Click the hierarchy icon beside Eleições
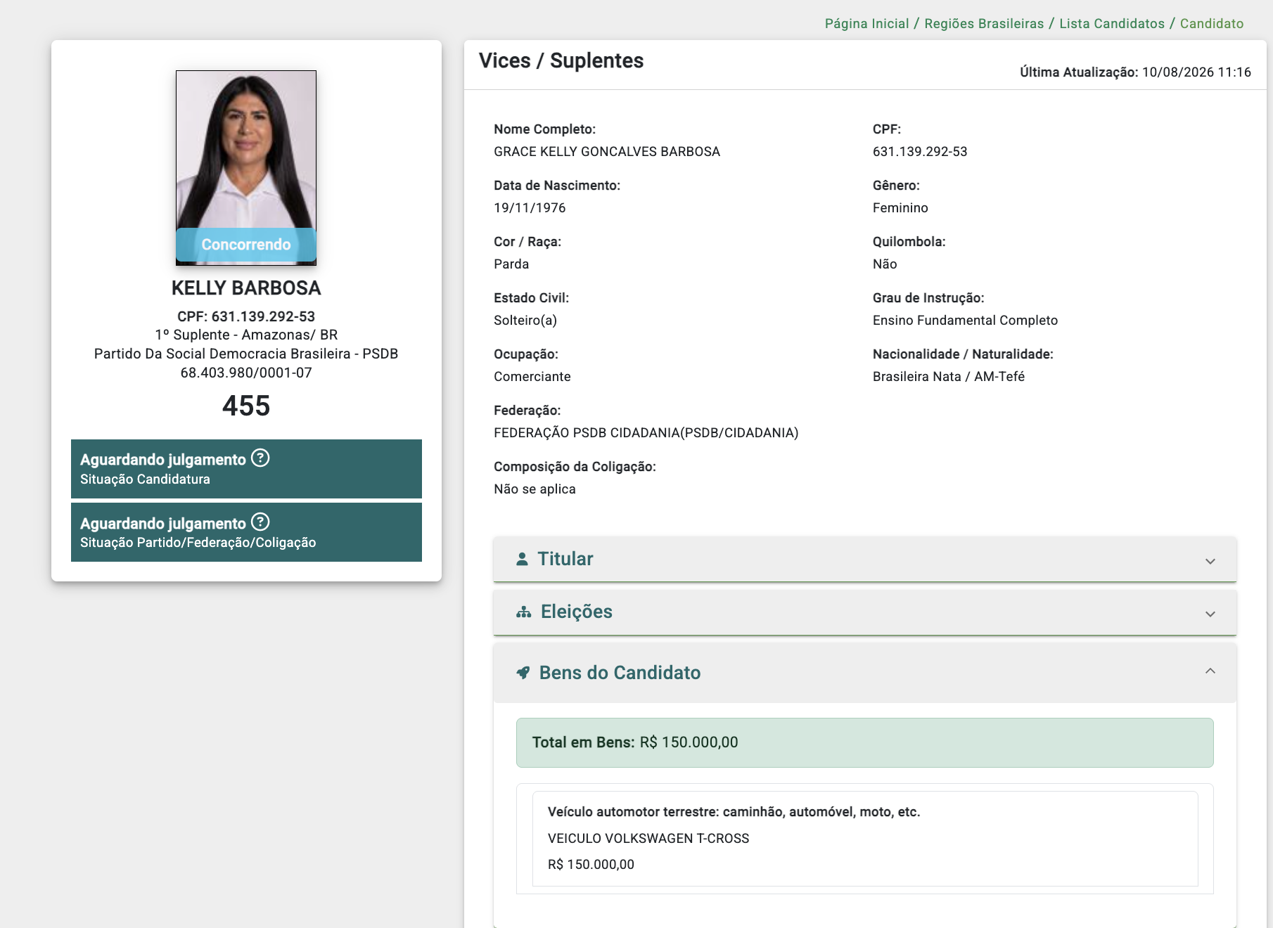 [524, 612]
